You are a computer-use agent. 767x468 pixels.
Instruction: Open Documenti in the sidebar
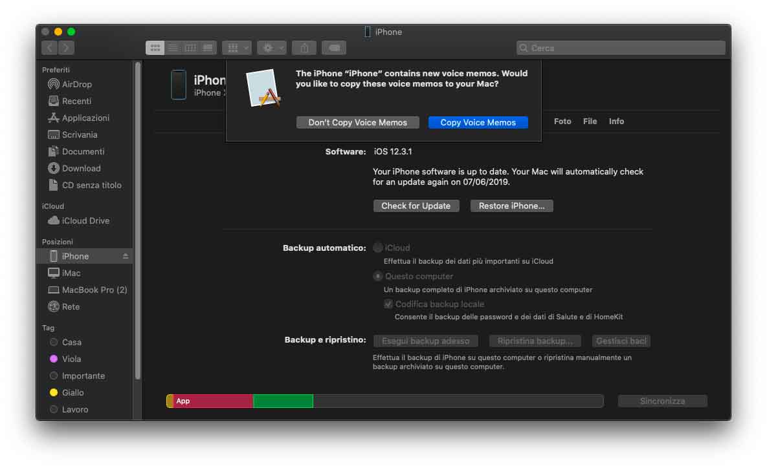[x=84, y=151]
